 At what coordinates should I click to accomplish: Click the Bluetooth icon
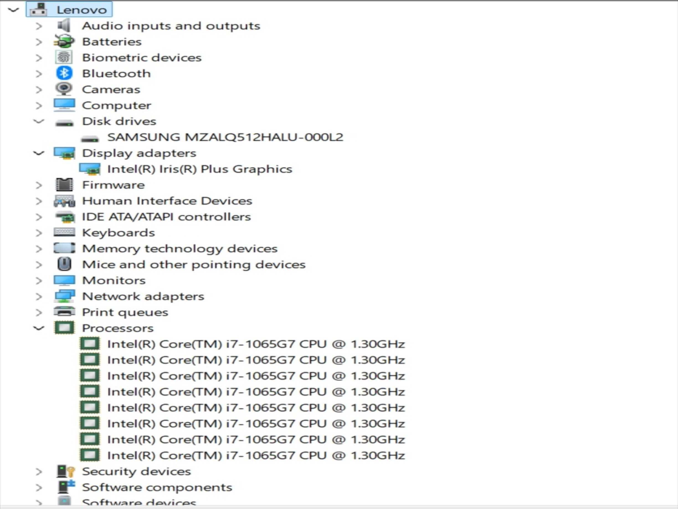pyautogui.click(x=64, y=73)
